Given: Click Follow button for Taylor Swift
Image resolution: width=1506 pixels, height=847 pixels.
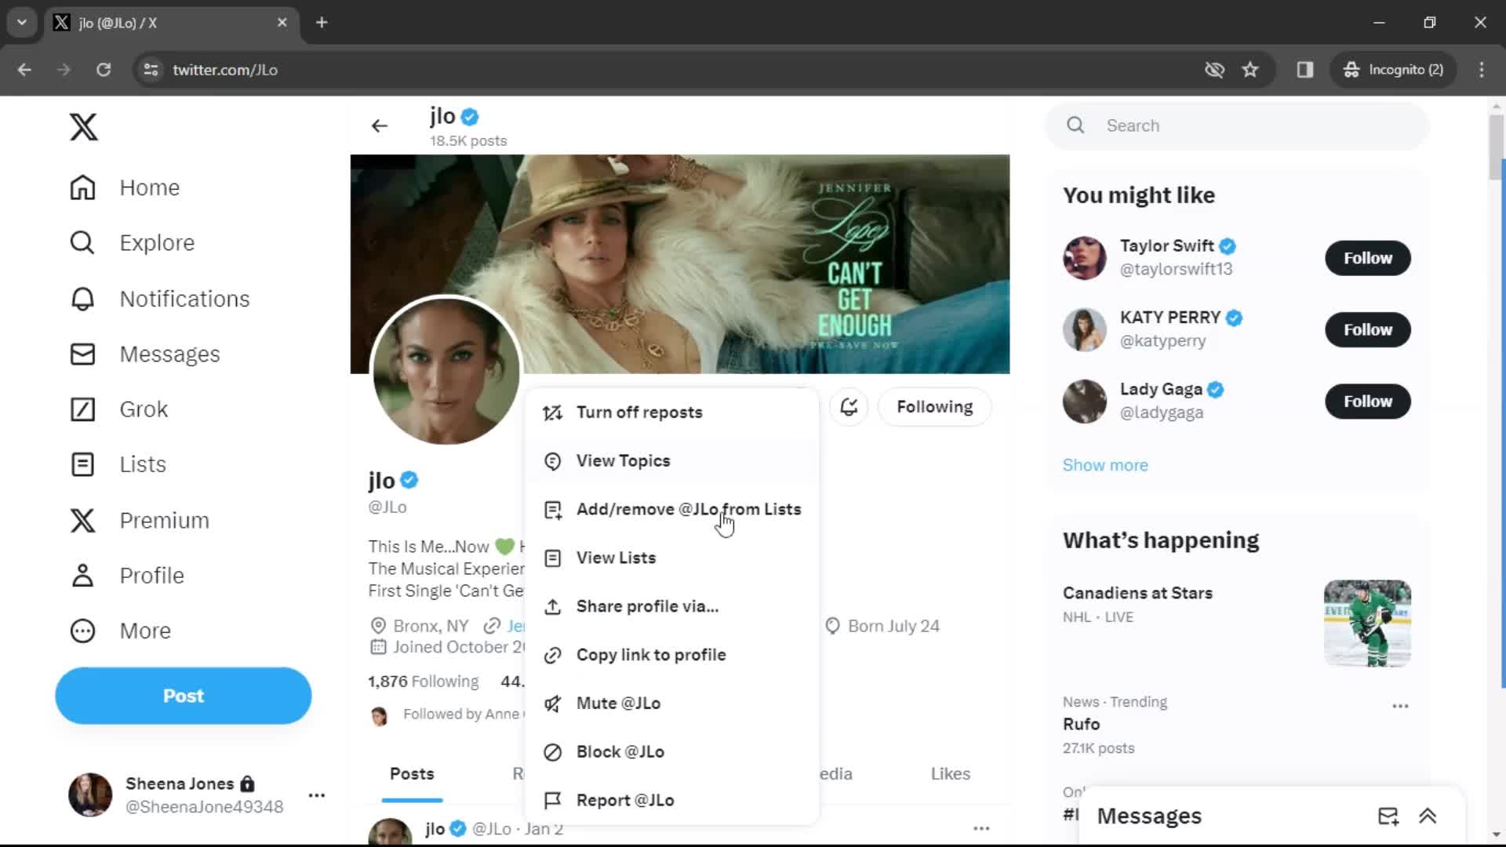Looking at the screenshot, I should [x=1369, y=257].
